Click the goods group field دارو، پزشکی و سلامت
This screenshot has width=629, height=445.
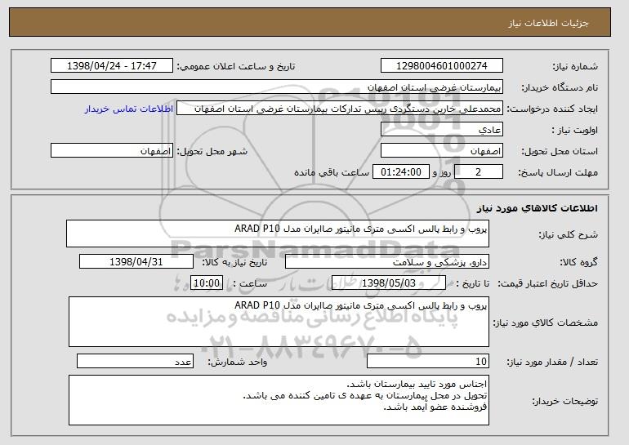coord(387,262)
